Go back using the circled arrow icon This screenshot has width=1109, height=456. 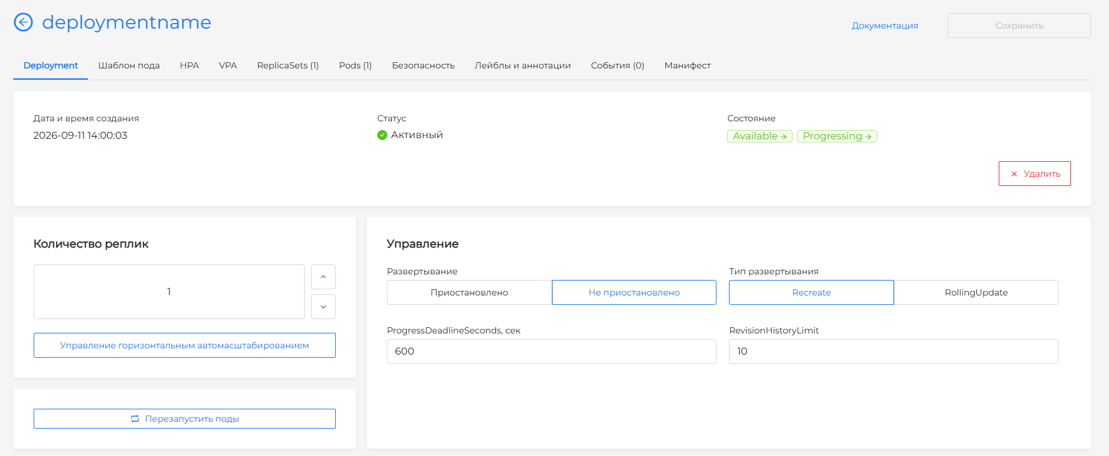tap(23, 22)
